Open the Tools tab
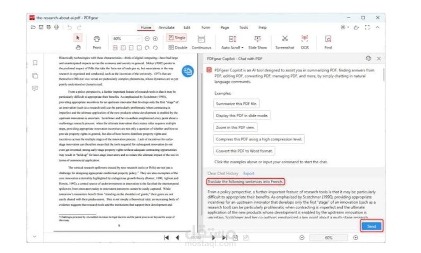The height and width of the screenshot is (253, 421). 244,27
